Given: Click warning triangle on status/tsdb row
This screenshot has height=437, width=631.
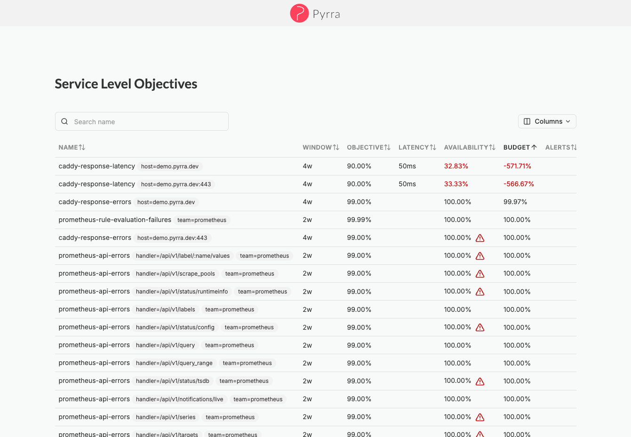Looking at the screenshot, I should pos(480,381).
